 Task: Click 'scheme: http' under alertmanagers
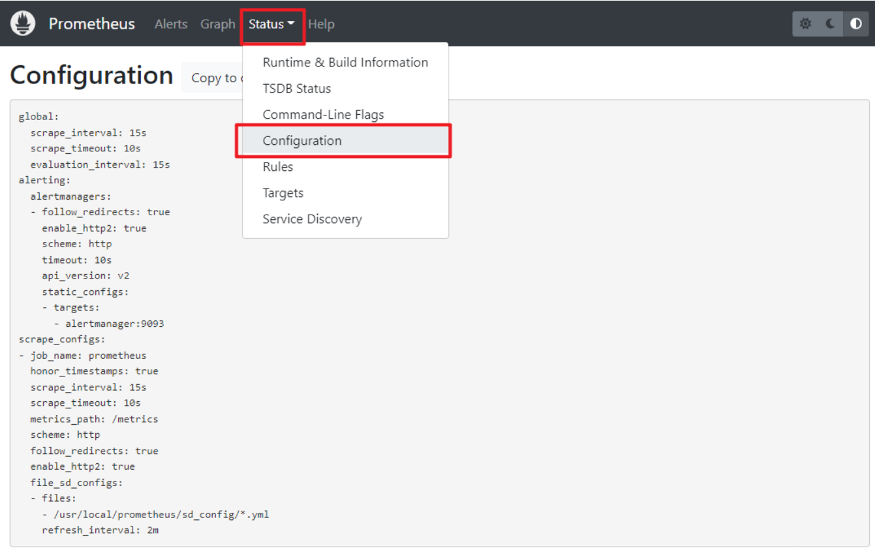(x=77, y=244)
